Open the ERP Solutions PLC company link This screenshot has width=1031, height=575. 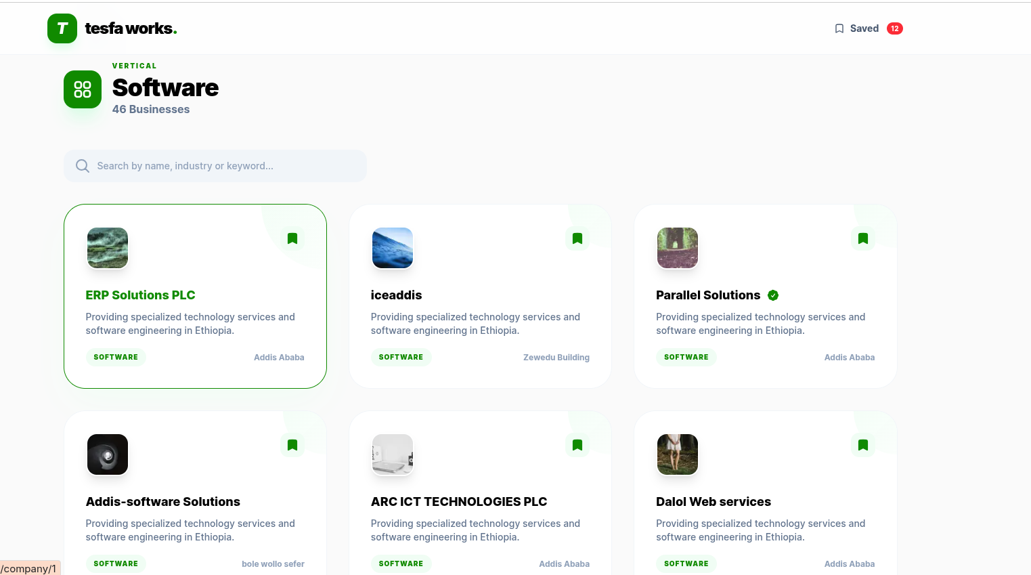[140, 295]
